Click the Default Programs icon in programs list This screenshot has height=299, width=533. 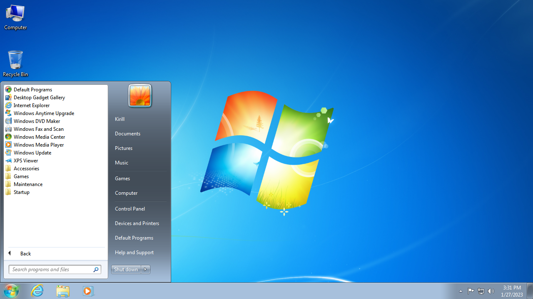pos(8,90)
